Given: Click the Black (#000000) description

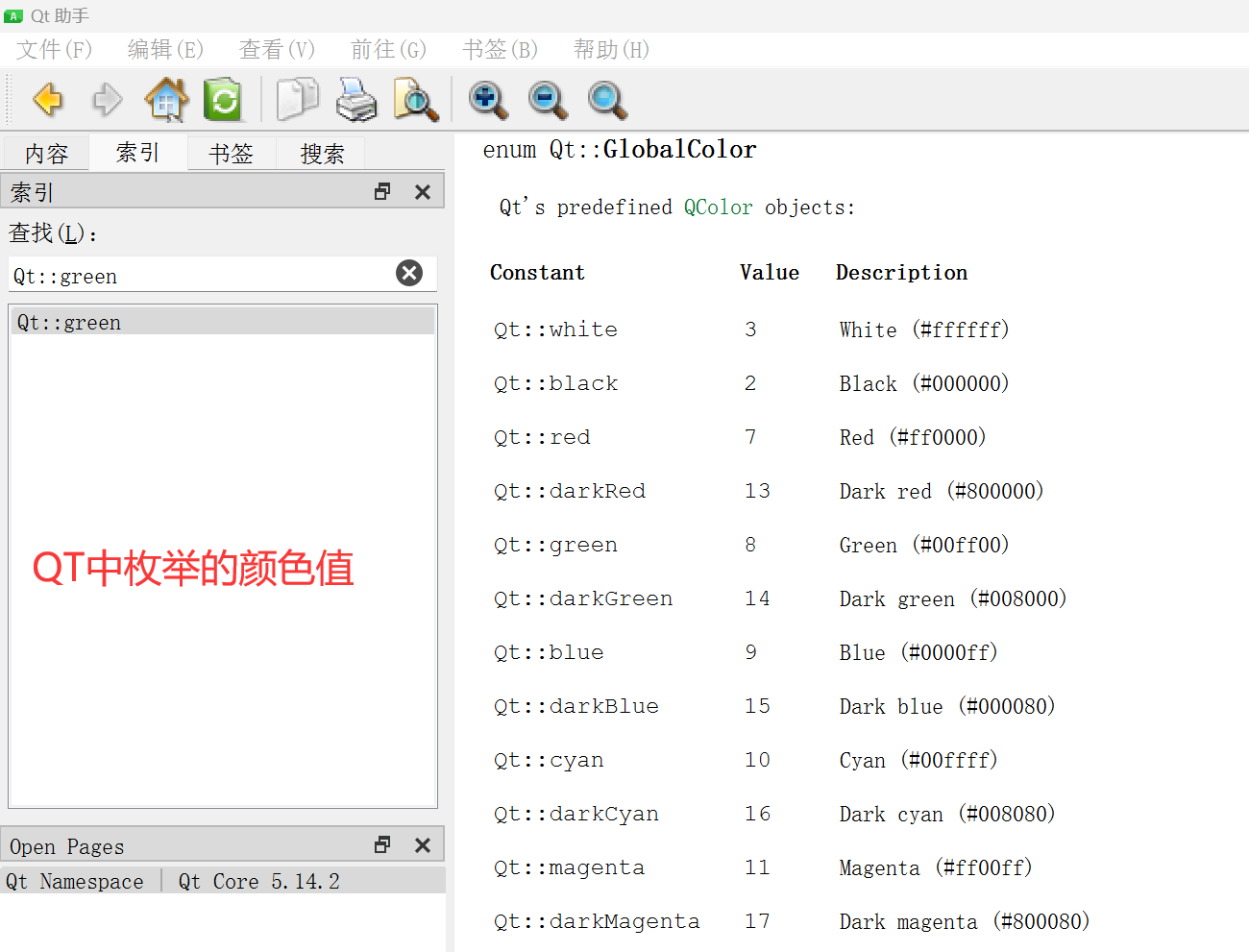Looking at the screenshot, I should click(924, 383).
